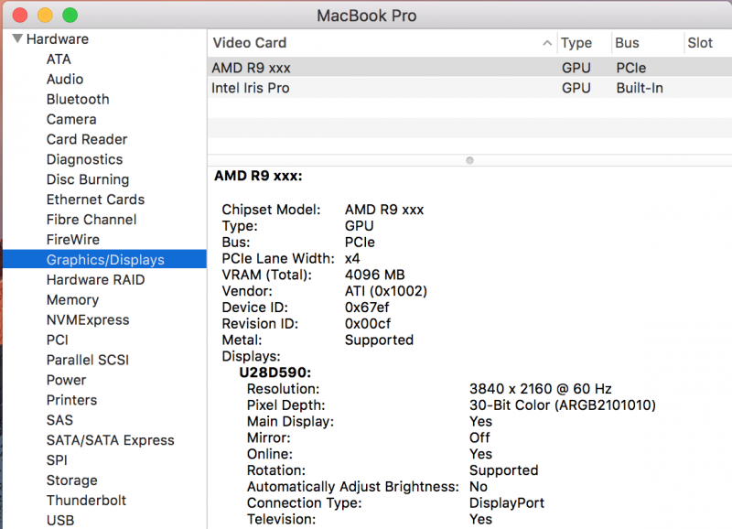Open the Diagnostics section
The width and height of the screenshot is (732, 529).
[x=84, y=159]
